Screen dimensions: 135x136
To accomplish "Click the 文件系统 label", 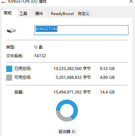I will tap(14, 56).
